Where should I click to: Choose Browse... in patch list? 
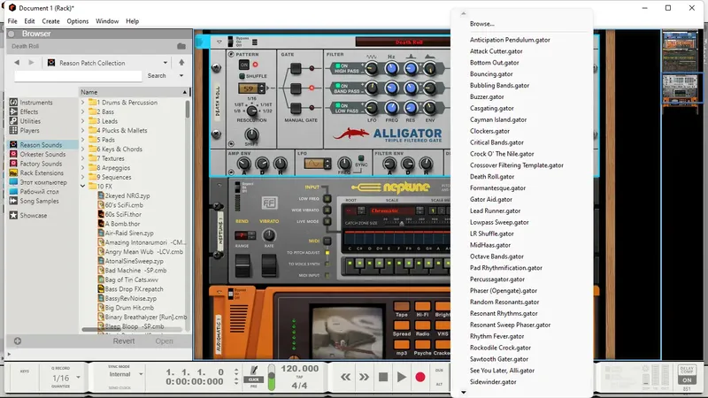click(481, 24)
